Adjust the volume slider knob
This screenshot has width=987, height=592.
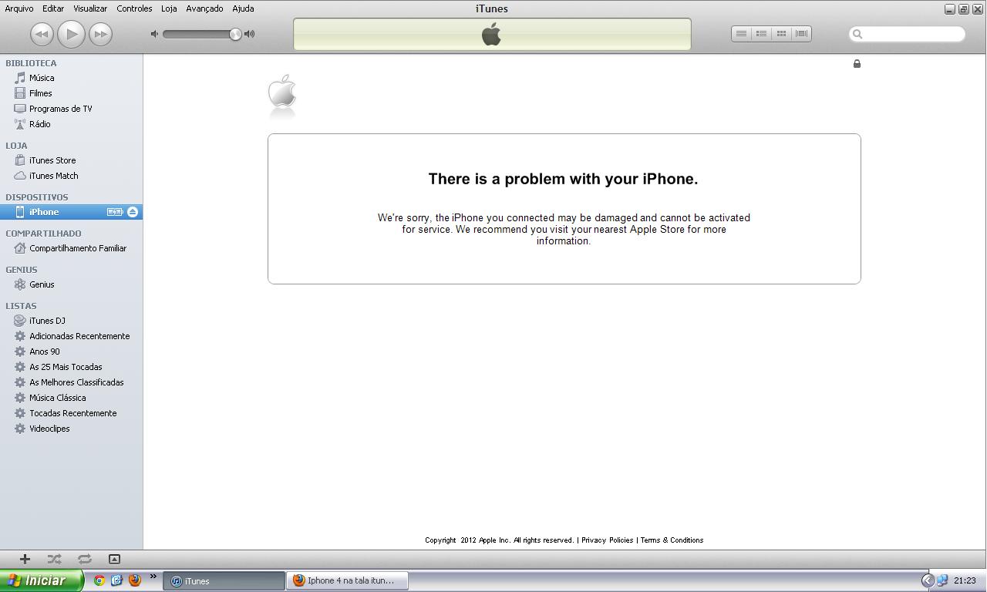click(x=235, y=34)
